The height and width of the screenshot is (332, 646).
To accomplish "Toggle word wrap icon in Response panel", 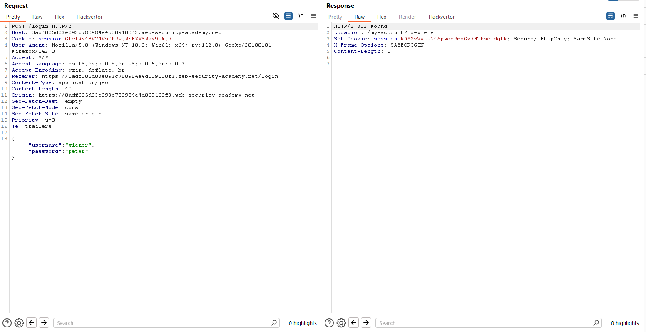I will (x=611, y=16).
